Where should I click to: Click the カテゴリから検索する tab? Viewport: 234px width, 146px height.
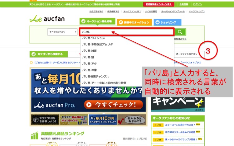click(x=49, y=54)
